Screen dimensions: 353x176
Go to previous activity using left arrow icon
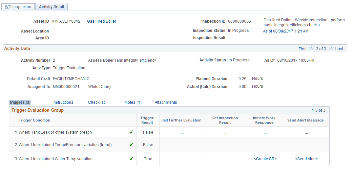pos(312,48)
